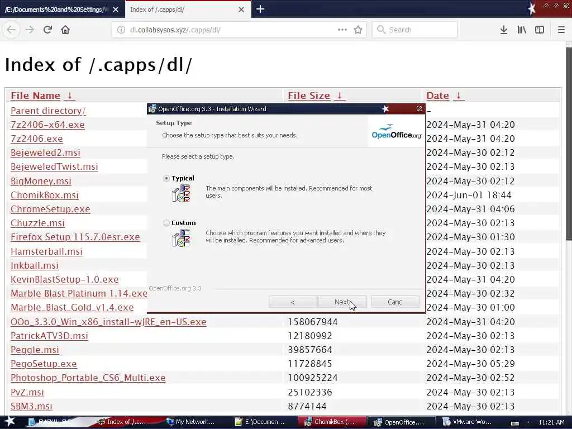Click the Custom setup type icon

(x=182, y=238)
